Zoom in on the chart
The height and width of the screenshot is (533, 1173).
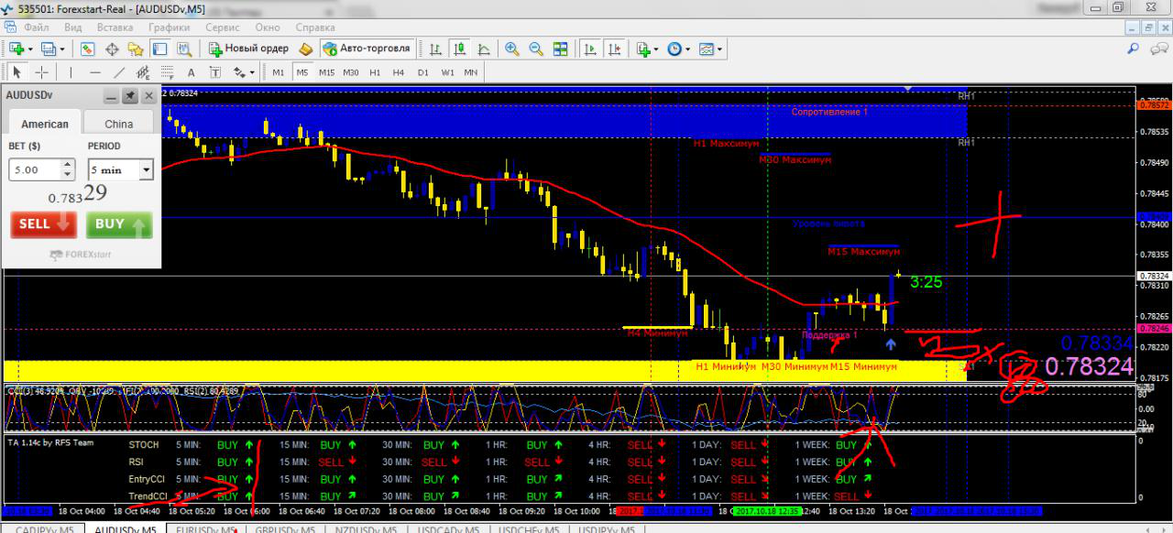512,49
